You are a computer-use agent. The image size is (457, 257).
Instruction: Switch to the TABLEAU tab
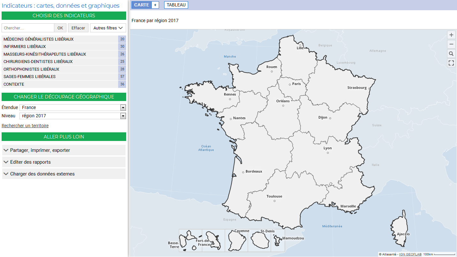(x=176, y=5)
